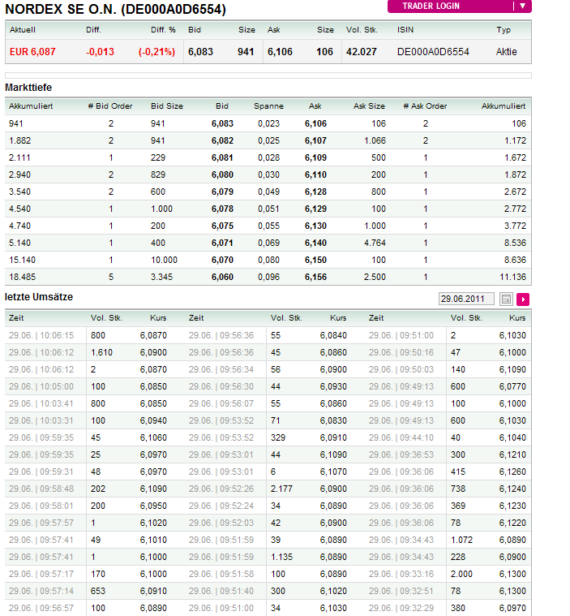Select ask price 6,156 in market depth

tap(315, 277)
